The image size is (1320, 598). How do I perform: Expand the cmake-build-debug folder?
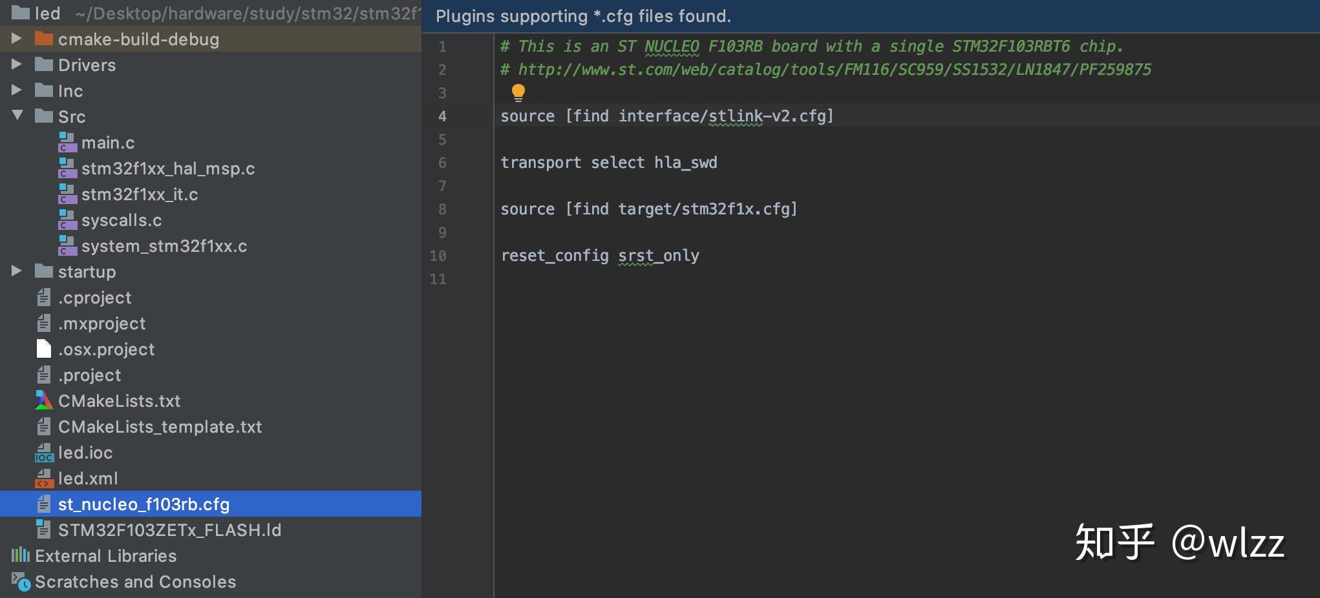click(17, 39)
